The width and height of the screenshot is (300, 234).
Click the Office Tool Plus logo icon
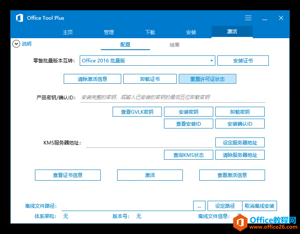coord(19,18)
